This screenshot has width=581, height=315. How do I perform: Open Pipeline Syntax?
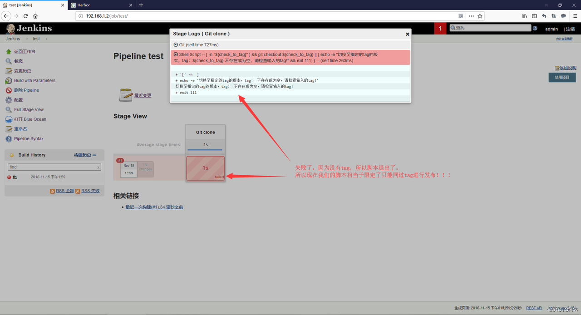tap(29, 139)
